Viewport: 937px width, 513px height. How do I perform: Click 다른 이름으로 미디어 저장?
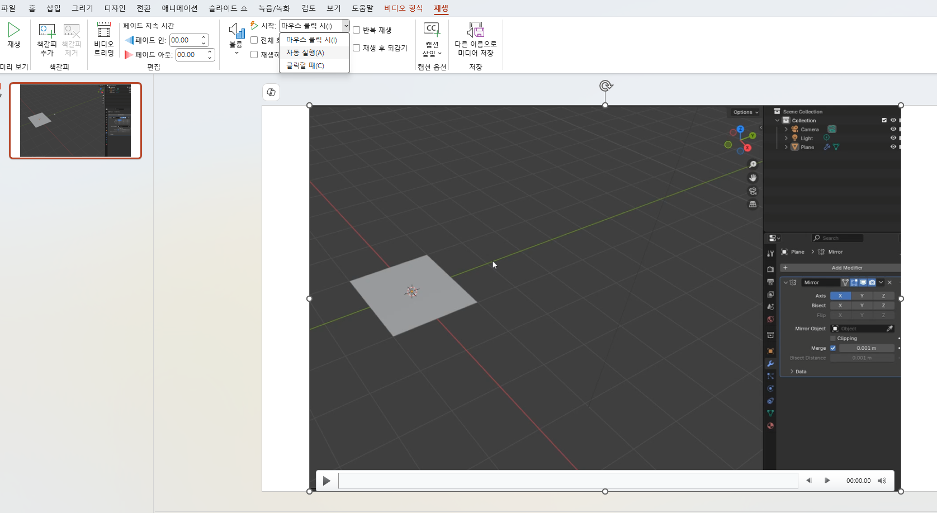[x=476, y=39]
